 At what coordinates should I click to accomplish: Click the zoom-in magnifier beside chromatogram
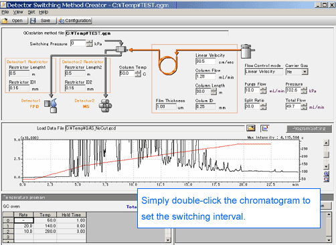[326, 174]
